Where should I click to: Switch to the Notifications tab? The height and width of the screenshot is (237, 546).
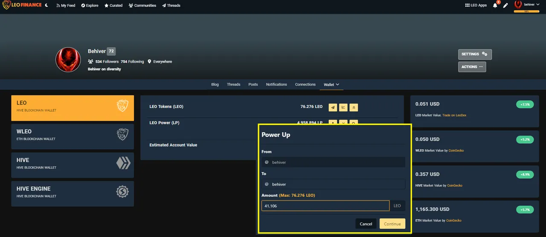point(276,84)
